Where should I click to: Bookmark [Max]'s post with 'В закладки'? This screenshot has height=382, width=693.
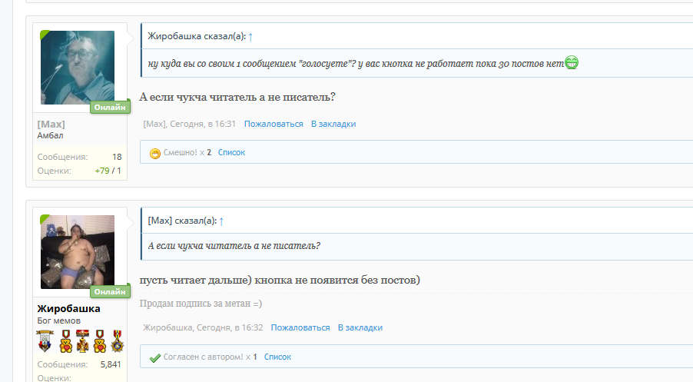[333, 124]
